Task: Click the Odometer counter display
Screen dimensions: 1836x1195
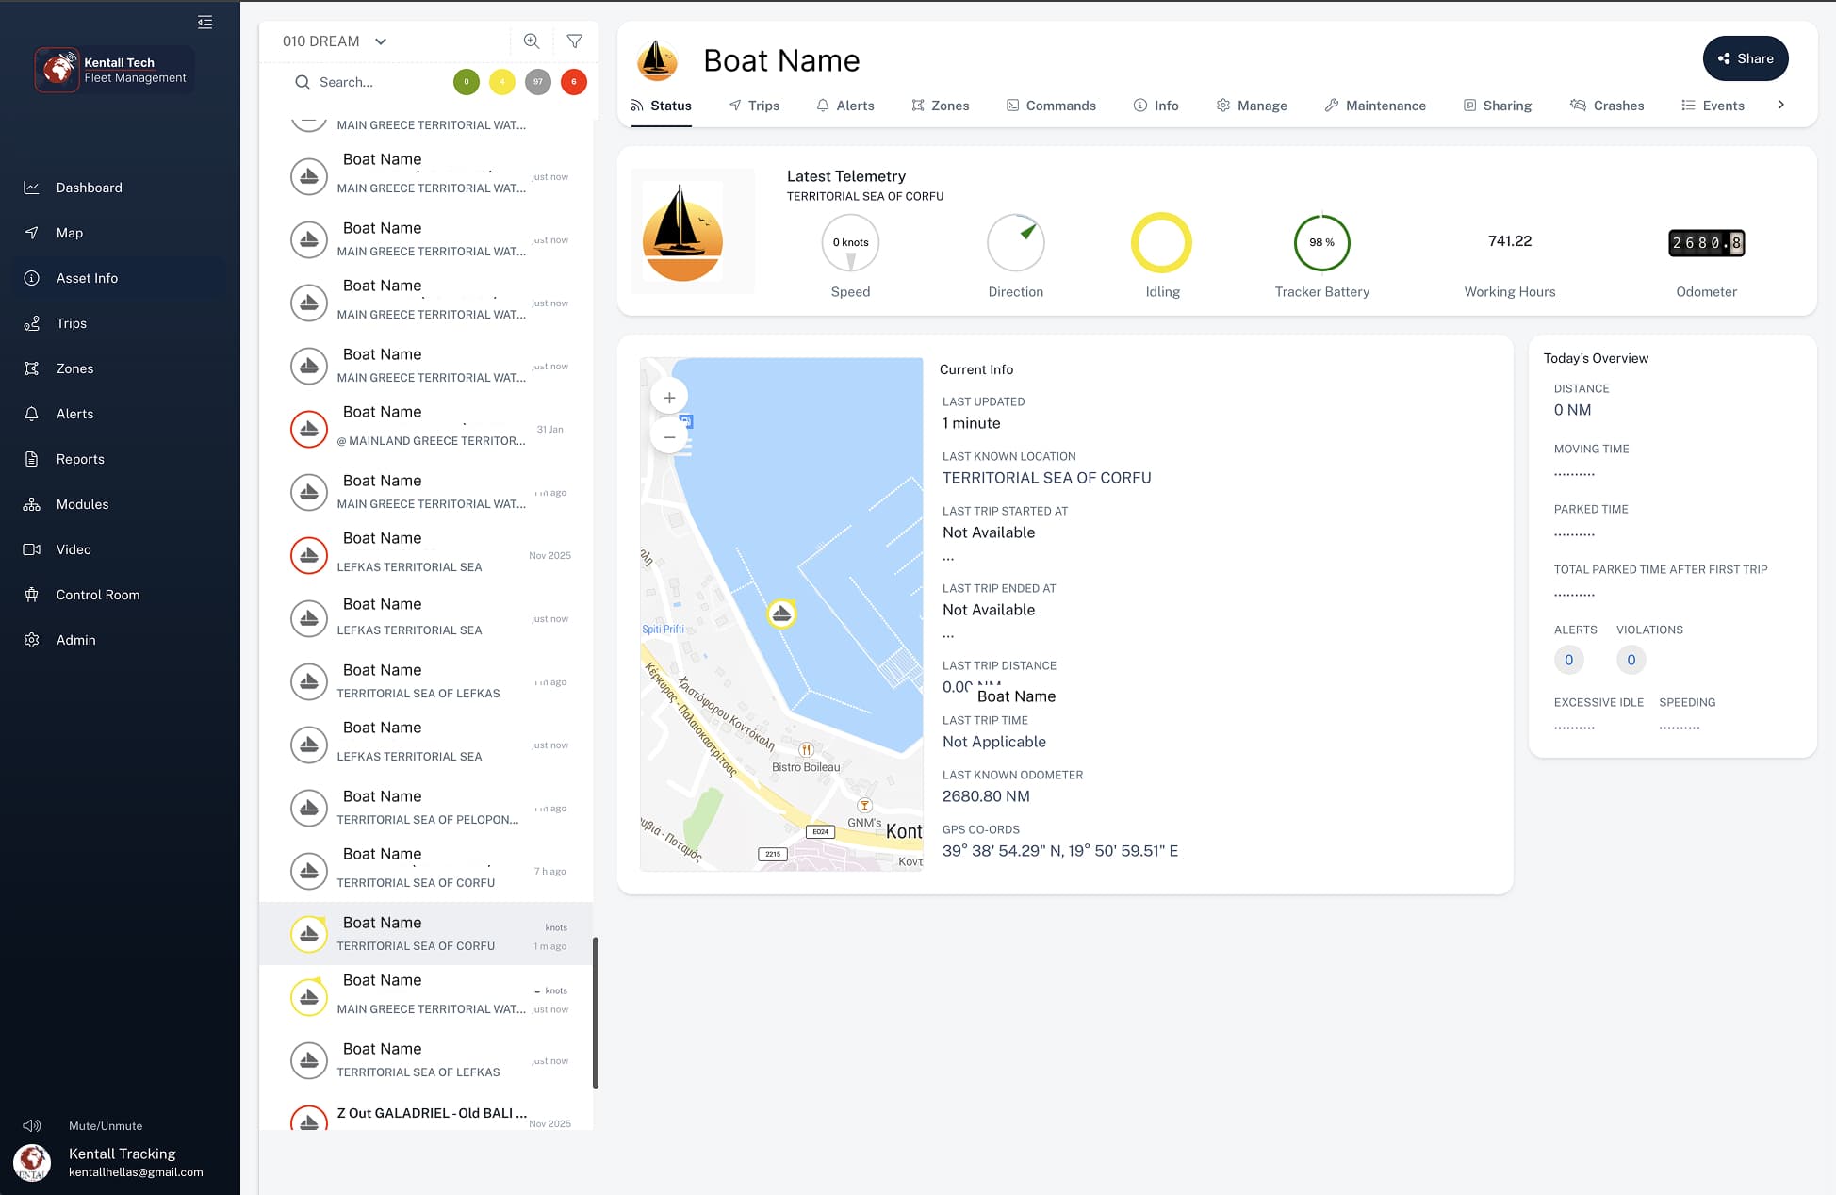Action: [1706, 243]
